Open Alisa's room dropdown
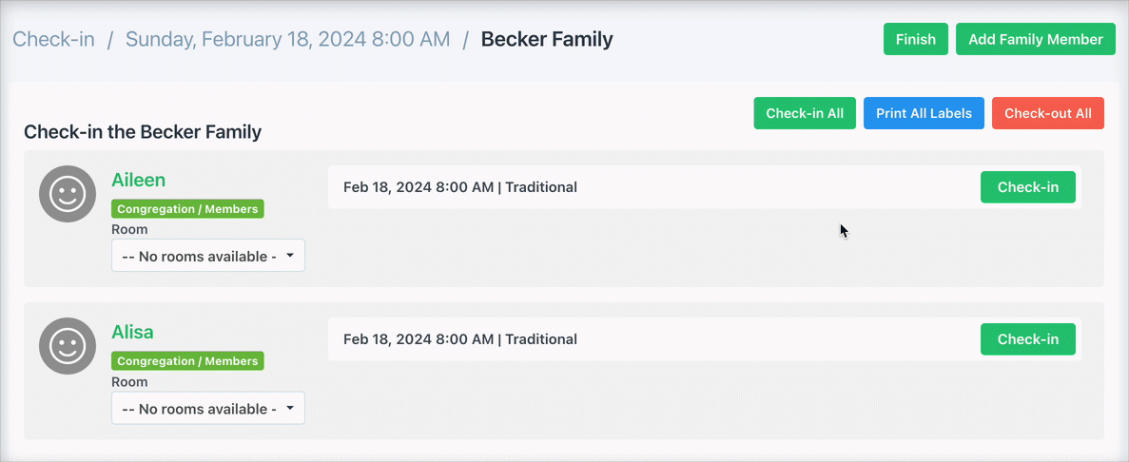The height and width of the screenshot is (462, 1129). coord(208,409)
